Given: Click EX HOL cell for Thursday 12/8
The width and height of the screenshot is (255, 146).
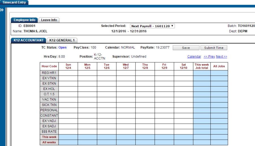Looking at the screenshot, I should 145,89.
